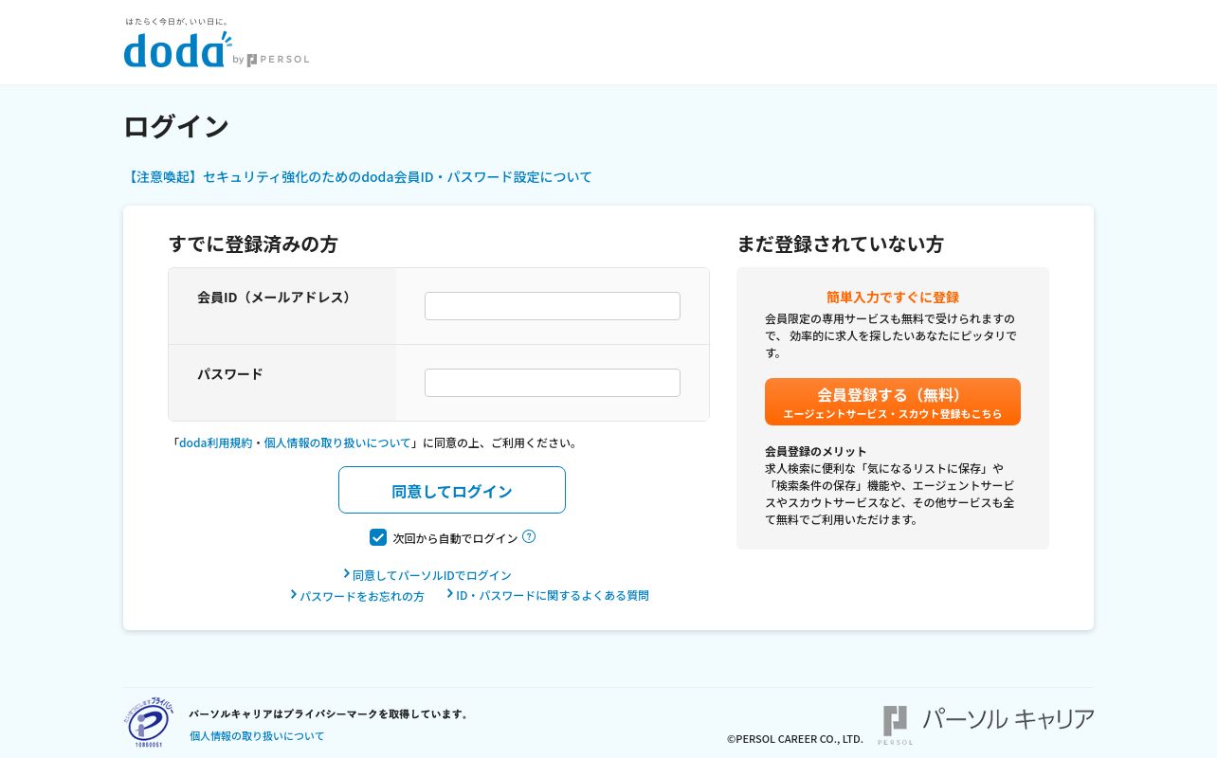
Task: Click chevron arrow before パスワードをお忘れの方
Action: (294, 594)
